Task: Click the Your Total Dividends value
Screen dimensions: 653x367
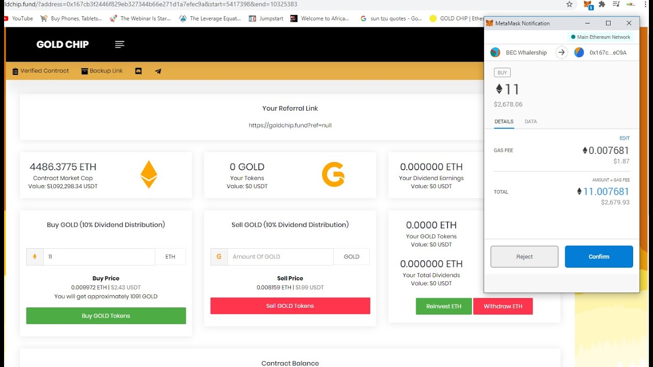Action: [432, 264]
